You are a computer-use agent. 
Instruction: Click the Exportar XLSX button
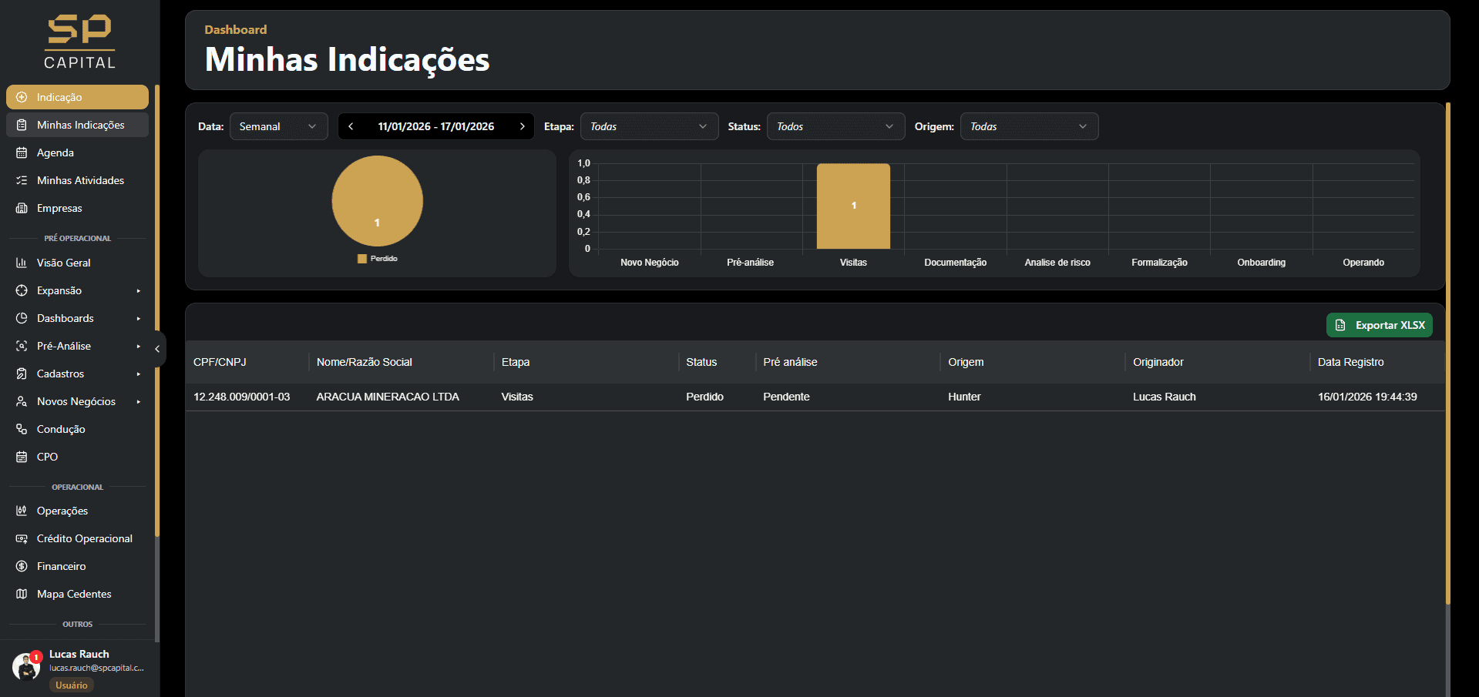tap(1379, 325)
